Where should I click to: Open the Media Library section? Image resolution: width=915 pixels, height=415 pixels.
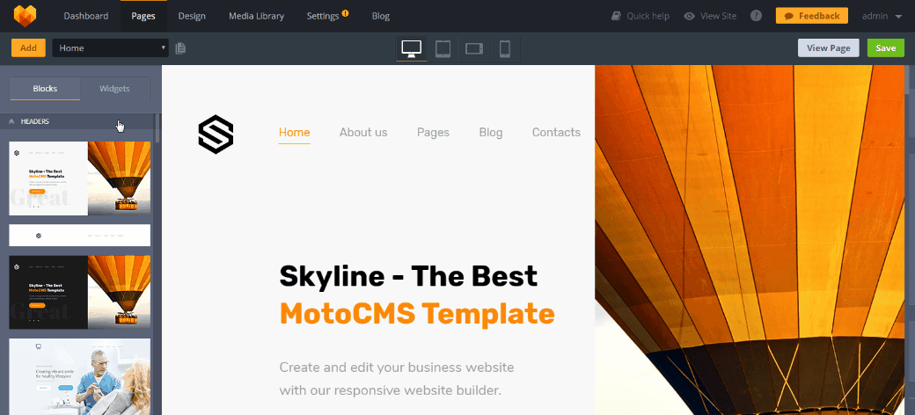click(256, 16)
